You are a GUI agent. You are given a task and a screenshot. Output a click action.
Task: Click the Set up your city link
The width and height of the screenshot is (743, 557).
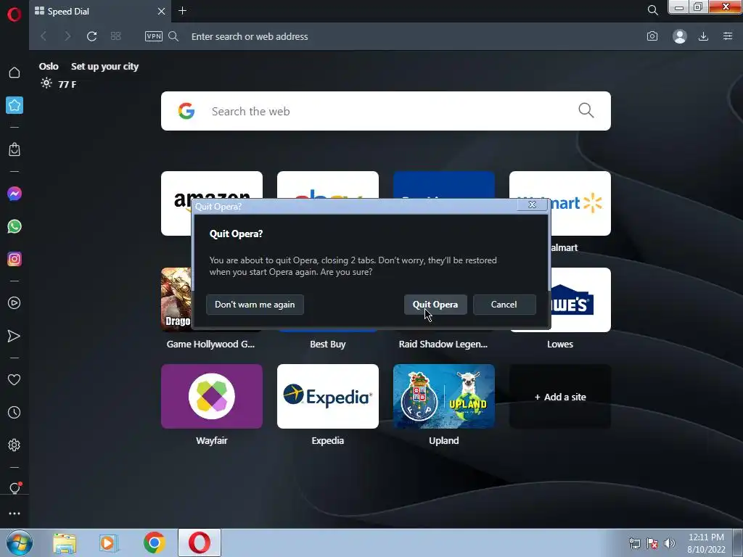[104, 66]
